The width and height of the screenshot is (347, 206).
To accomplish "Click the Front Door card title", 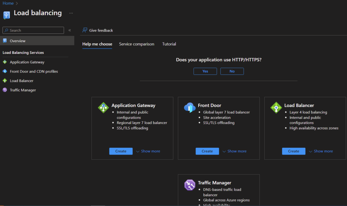I will coord(209,105).
